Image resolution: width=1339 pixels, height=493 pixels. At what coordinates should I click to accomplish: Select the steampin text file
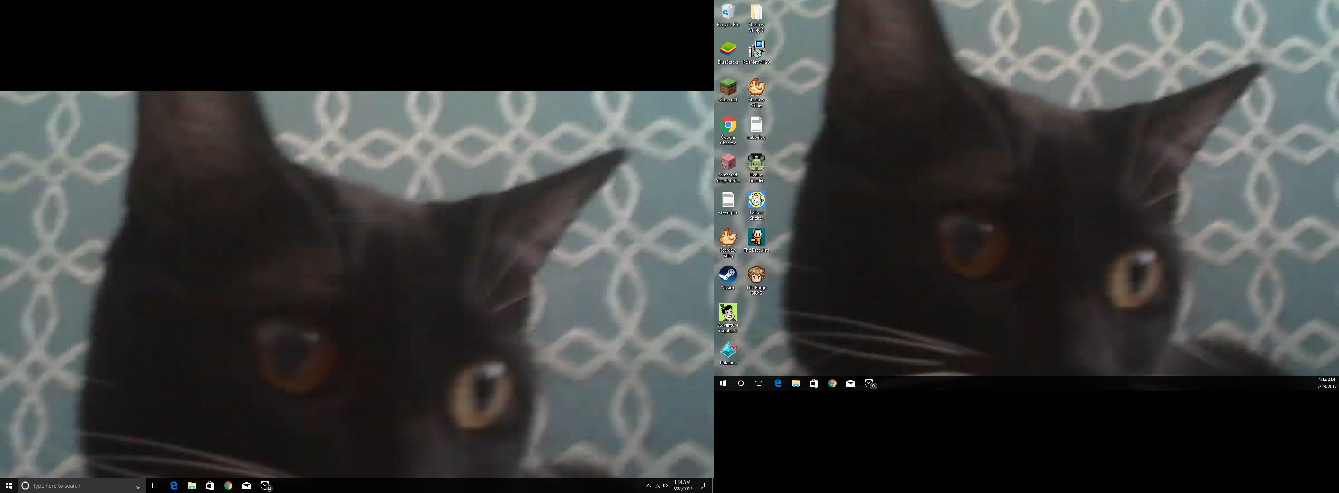tap(728, 203)
